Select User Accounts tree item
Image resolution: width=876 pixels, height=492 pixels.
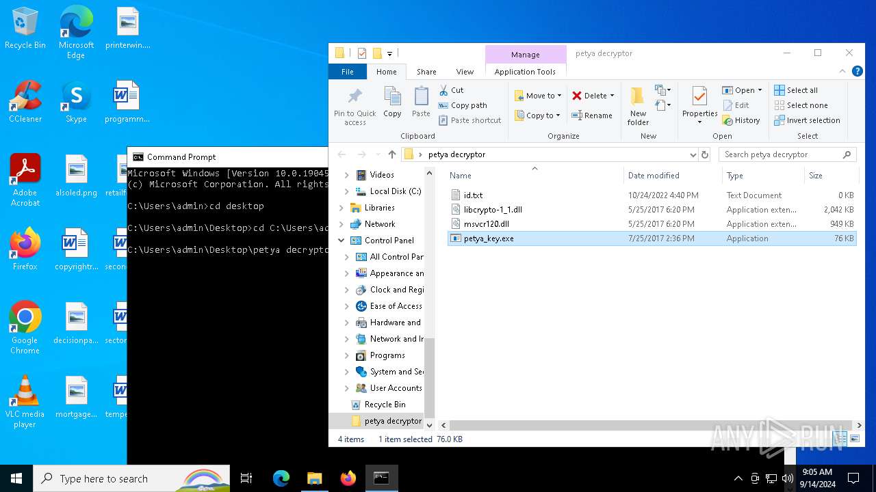click(x=396, y=388)
